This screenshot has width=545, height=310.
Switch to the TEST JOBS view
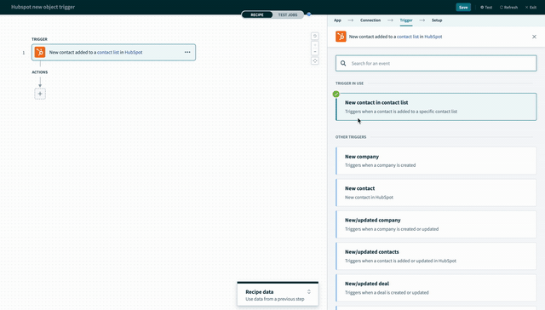288,14
